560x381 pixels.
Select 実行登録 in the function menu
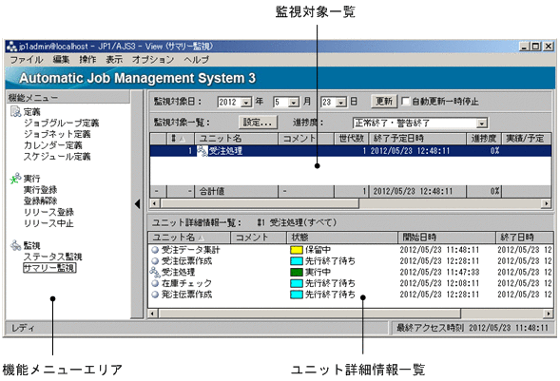40,190
